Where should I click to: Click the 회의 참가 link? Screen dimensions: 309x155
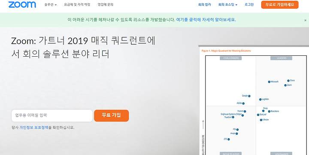point(204,5)
